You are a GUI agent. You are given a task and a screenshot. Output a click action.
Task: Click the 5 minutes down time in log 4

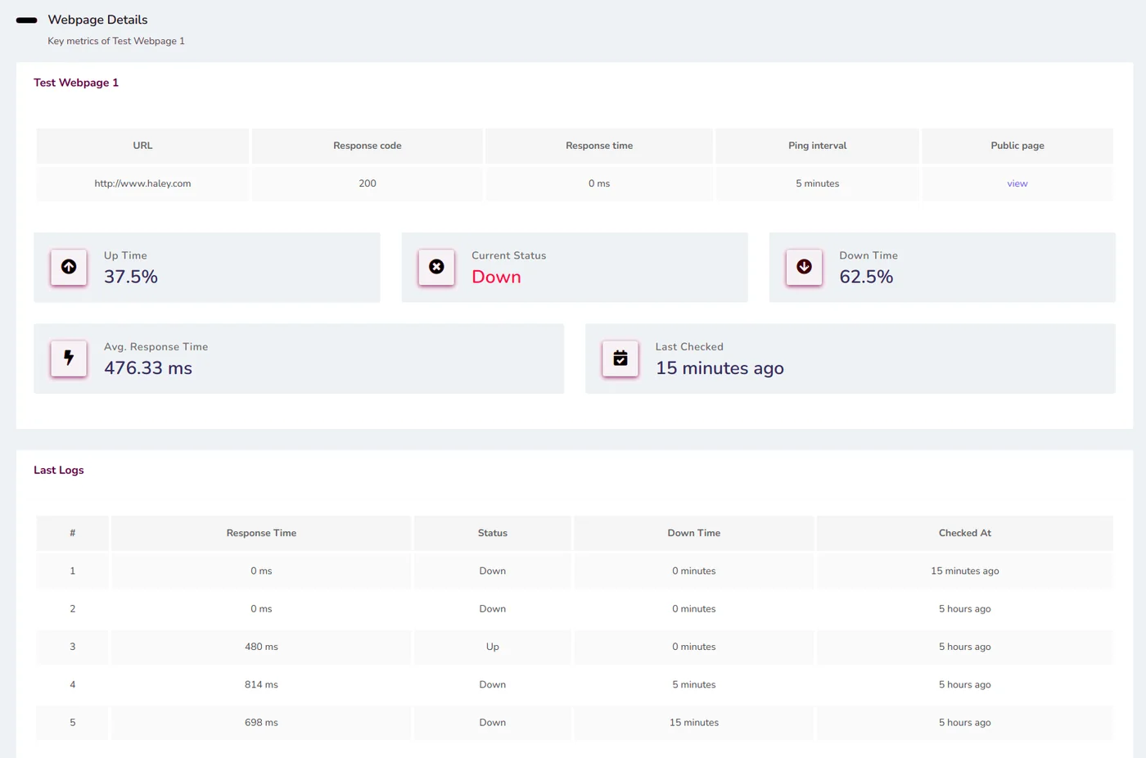694,684
